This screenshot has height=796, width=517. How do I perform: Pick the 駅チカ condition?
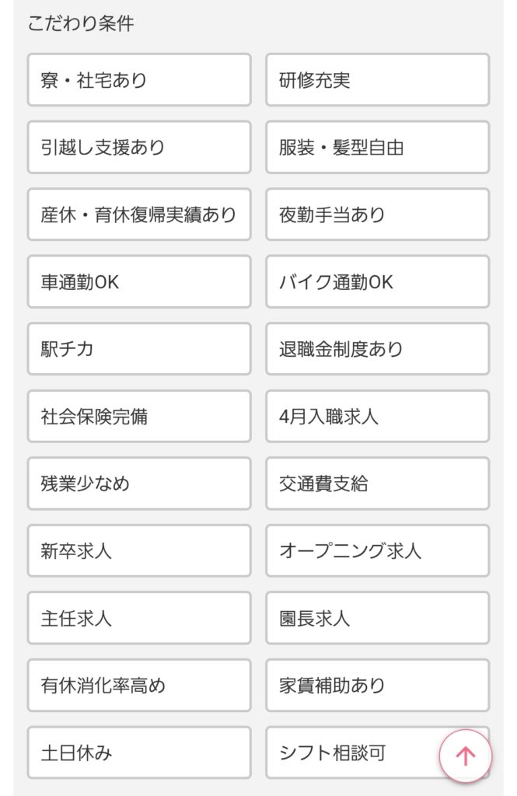pyautogui.click(x=138, y=349)
